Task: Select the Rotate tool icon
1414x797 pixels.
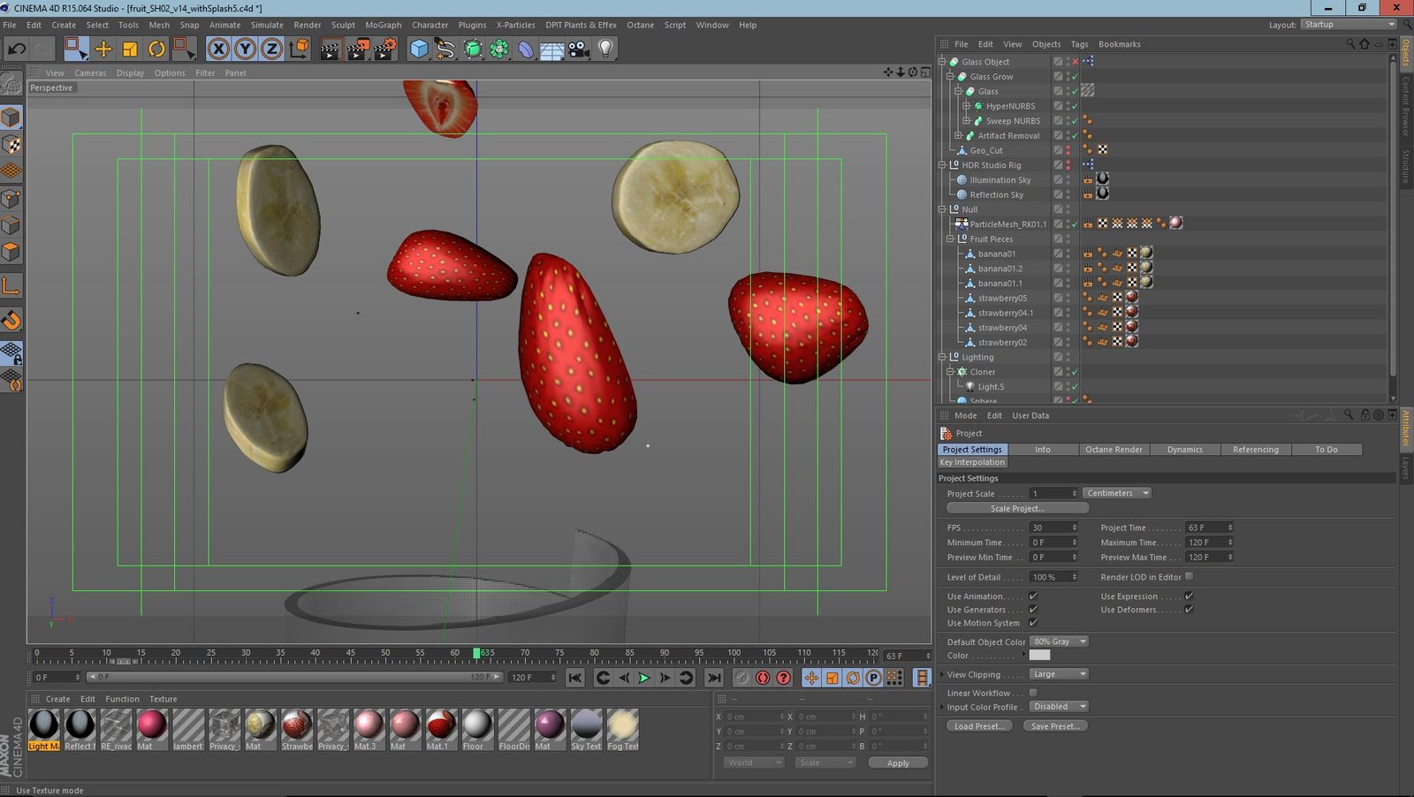Action: coord(156,49)
